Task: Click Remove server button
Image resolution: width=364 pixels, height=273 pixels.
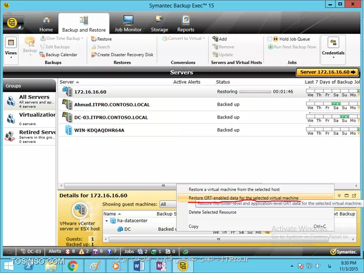Action: pos(223,47)
